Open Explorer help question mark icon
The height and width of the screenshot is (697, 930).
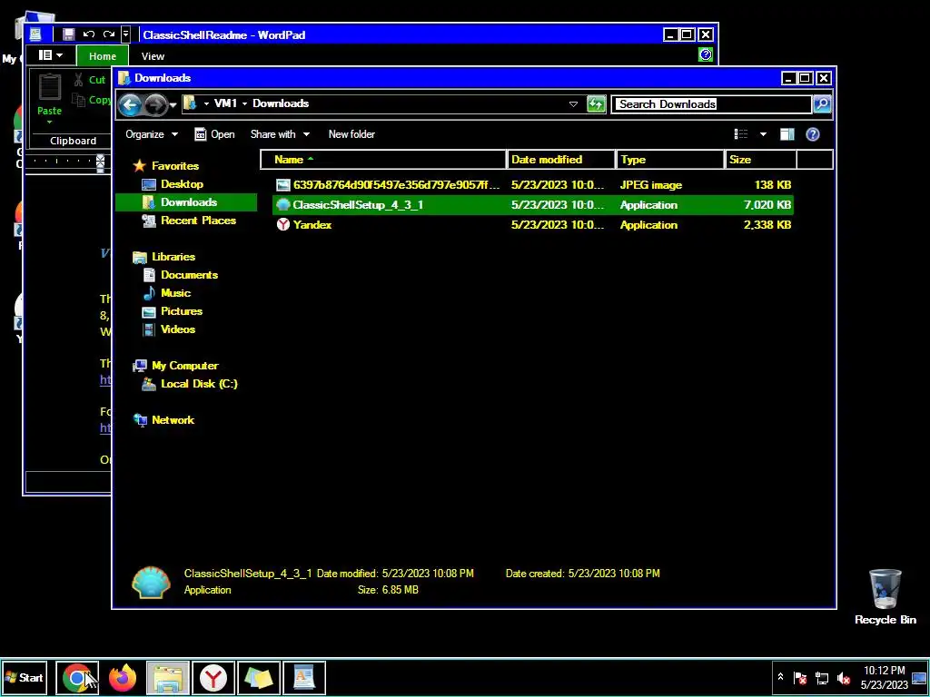pyautogui.click(x=813, y=134)
